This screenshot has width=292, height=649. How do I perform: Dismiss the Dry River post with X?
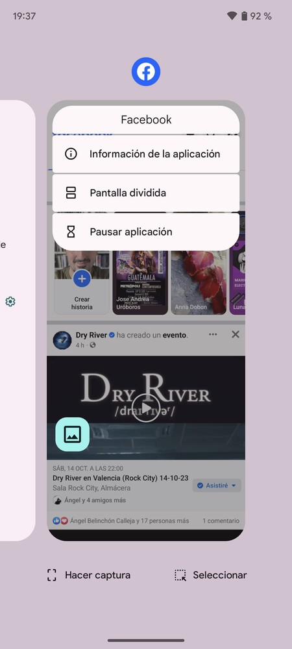[x=236, y=334]
